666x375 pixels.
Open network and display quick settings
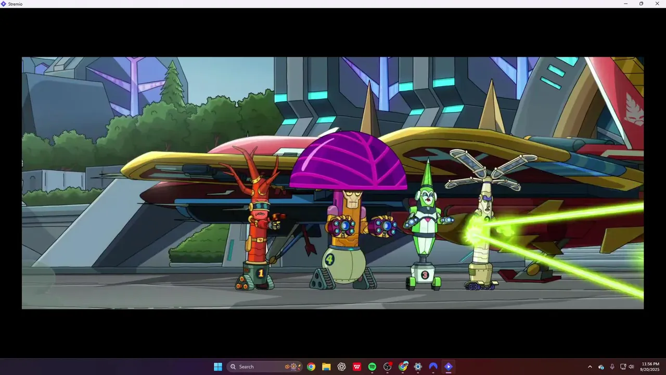[x=623, y=367]
